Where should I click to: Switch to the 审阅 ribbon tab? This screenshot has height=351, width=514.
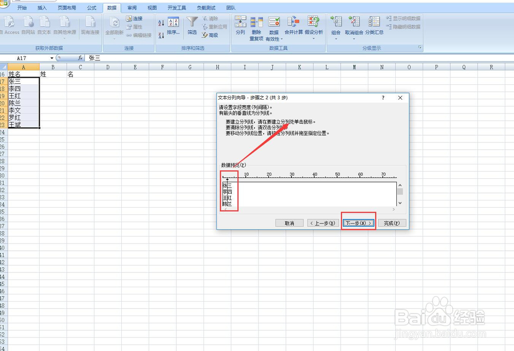point(132,8)
